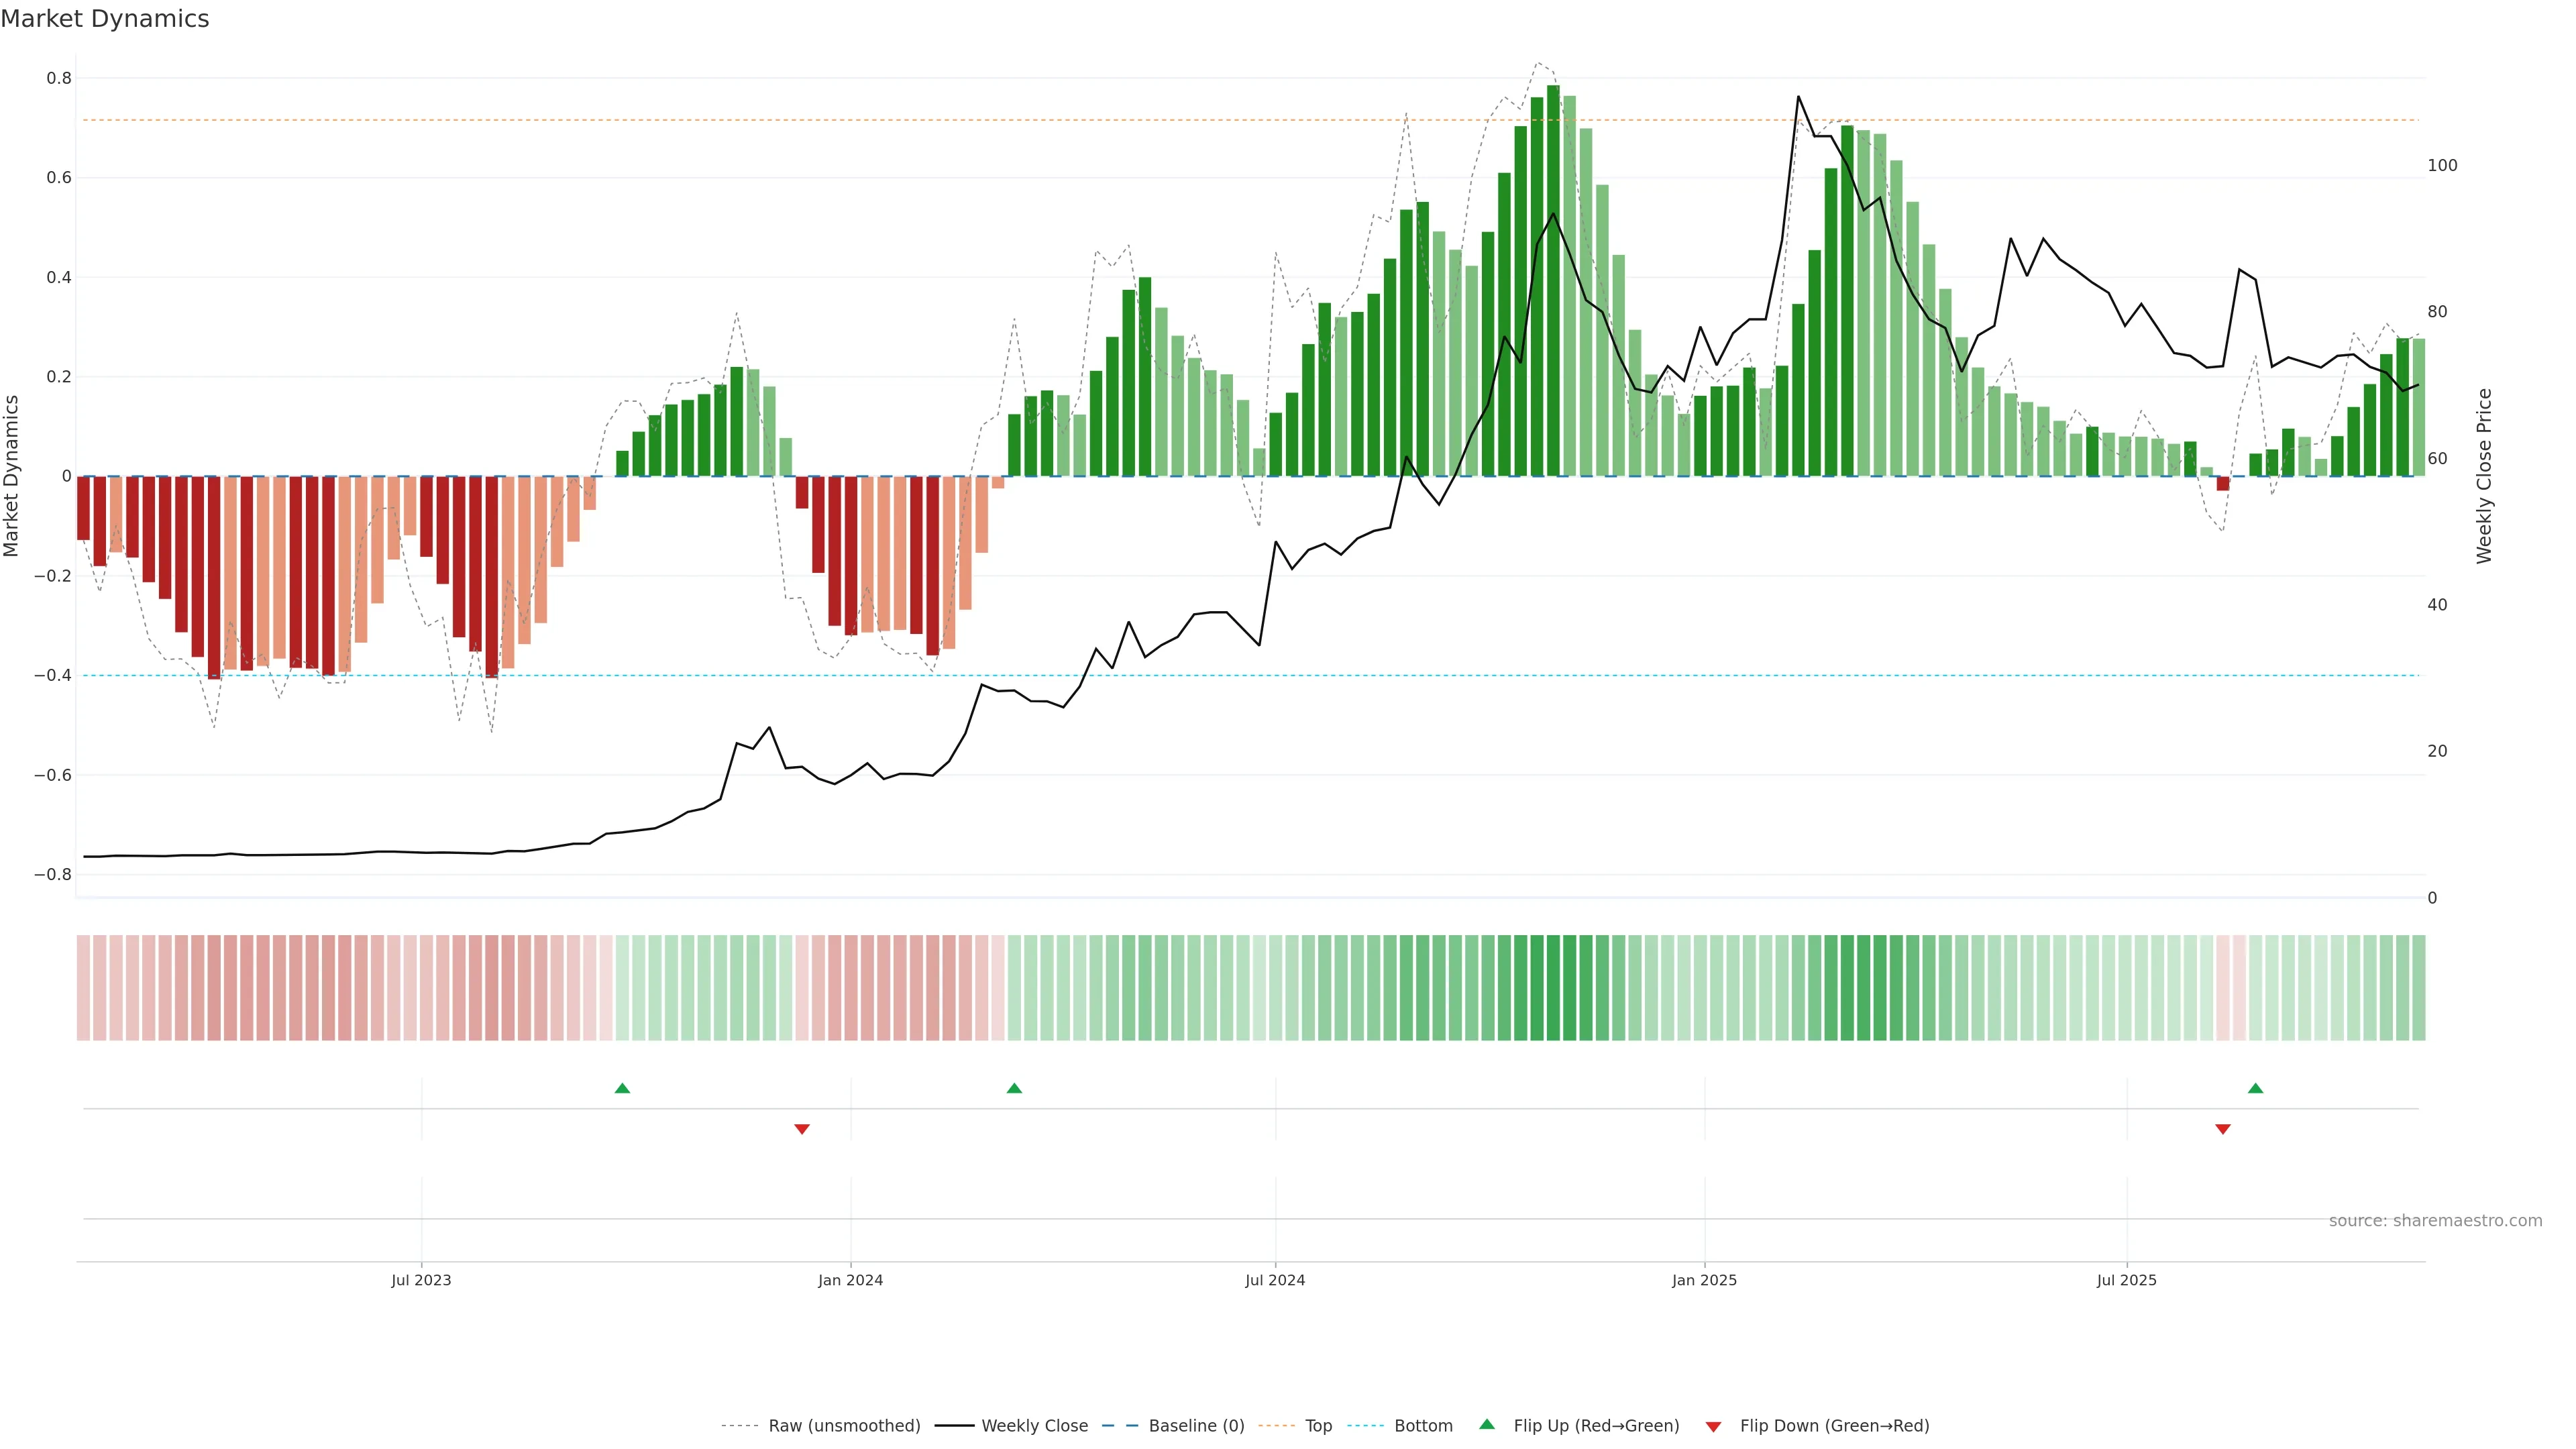Click the Market Dynamics chart title
This screenshot has width=2576, height=1449.
coord(105,19)
